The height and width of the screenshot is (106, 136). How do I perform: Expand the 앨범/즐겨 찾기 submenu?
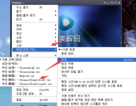point(35,15)
